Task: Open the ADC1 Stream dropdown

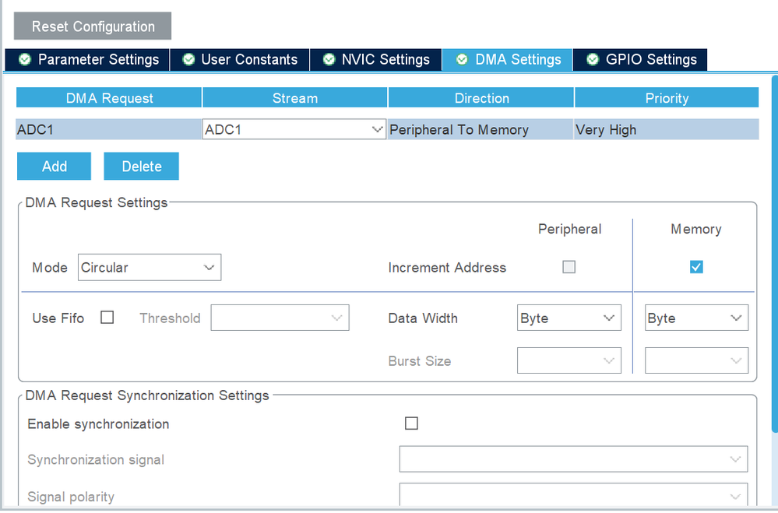Action: tap(294, 129)
